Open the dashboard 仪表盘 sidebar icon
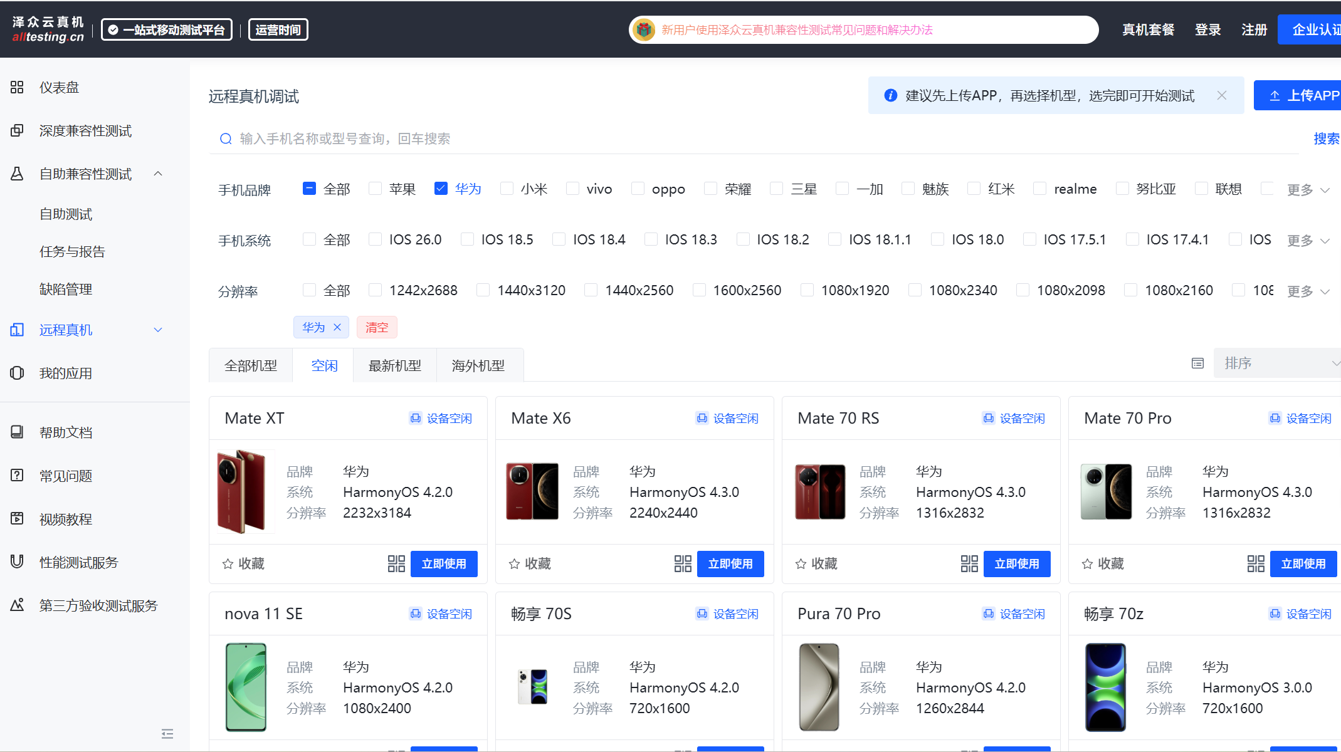 (x=17, y=87)
